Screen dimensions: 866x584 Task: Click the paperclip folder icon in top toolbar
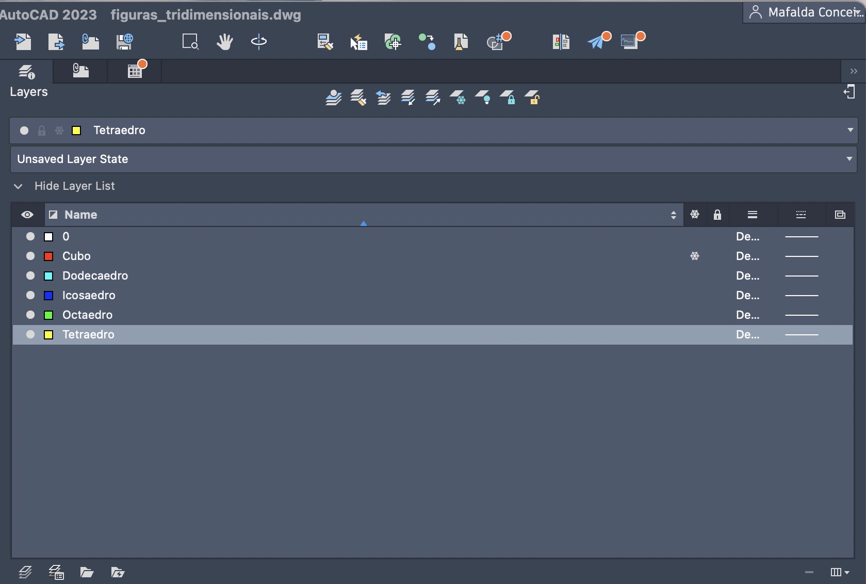[90, 41]
